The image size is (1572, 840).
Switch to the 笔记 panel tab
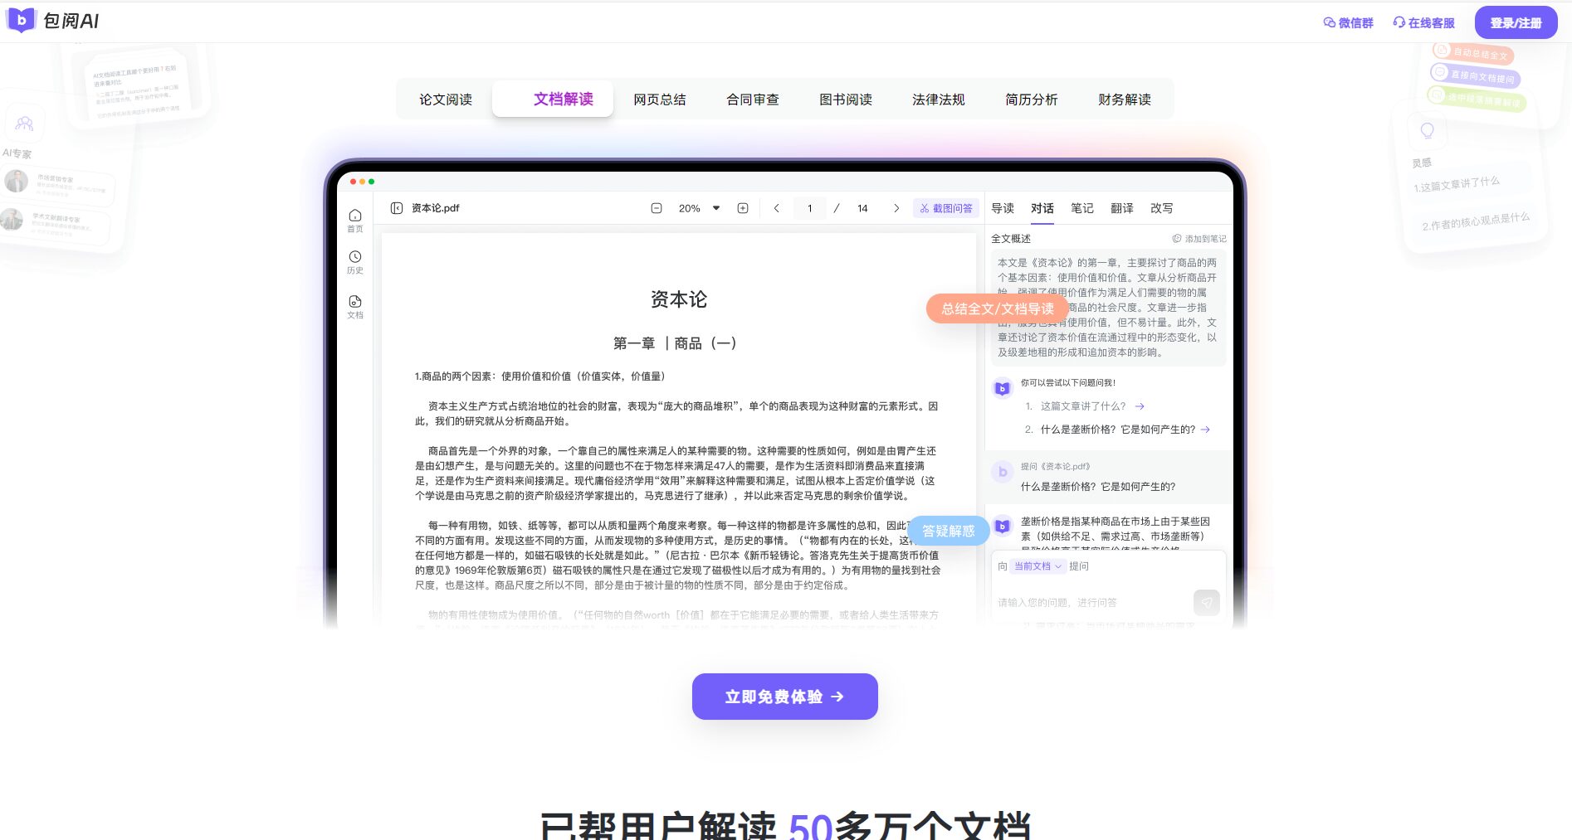pos(1081,208)
